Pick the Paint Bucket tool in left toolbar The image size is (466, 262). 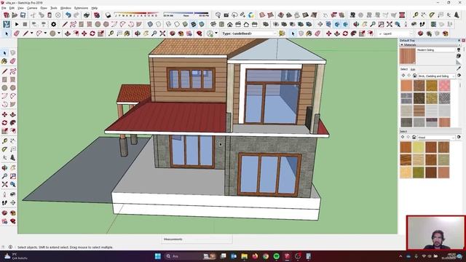(4, 61)
